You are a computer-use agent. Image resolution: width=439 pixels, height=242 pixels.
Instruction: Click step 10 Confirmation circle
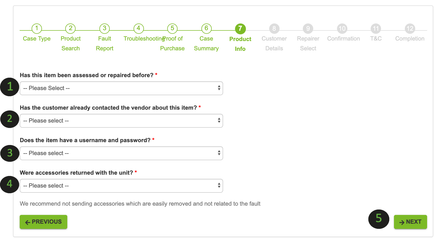tap(342, 29)
